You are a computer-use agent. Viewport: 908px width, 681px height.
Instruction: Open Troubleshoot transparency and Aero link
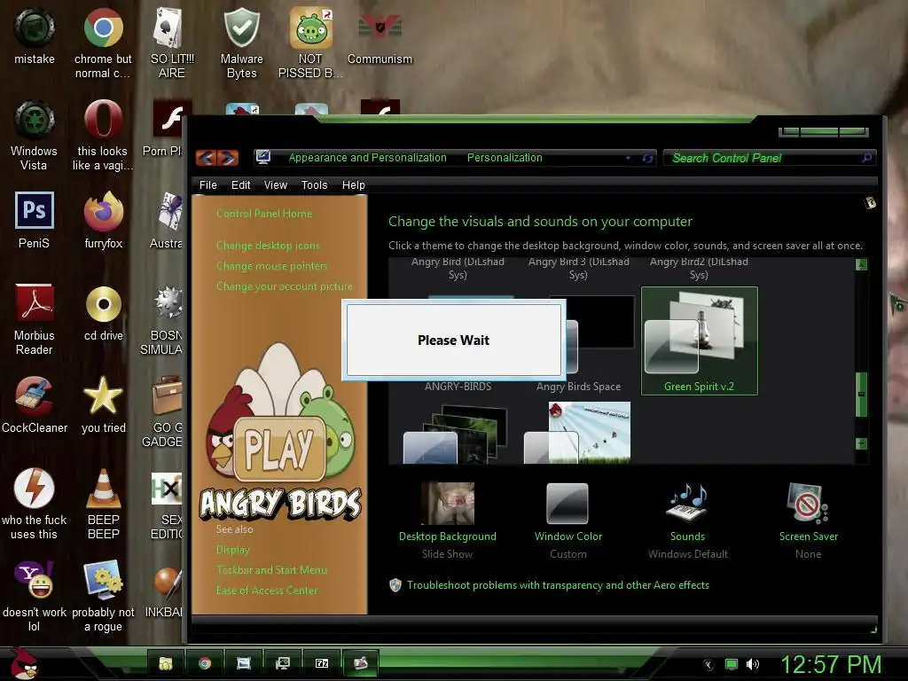pos(558,585)
